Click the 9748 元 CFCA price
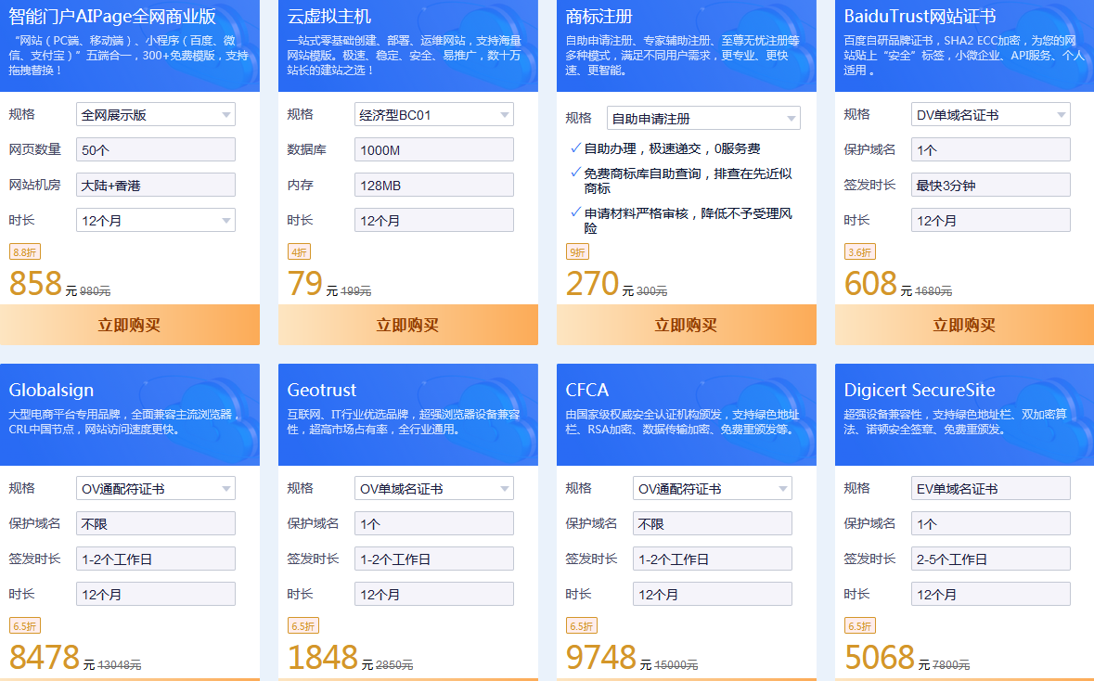The width and height of the screenshot is (1094, 681). (x=609, y=658)
